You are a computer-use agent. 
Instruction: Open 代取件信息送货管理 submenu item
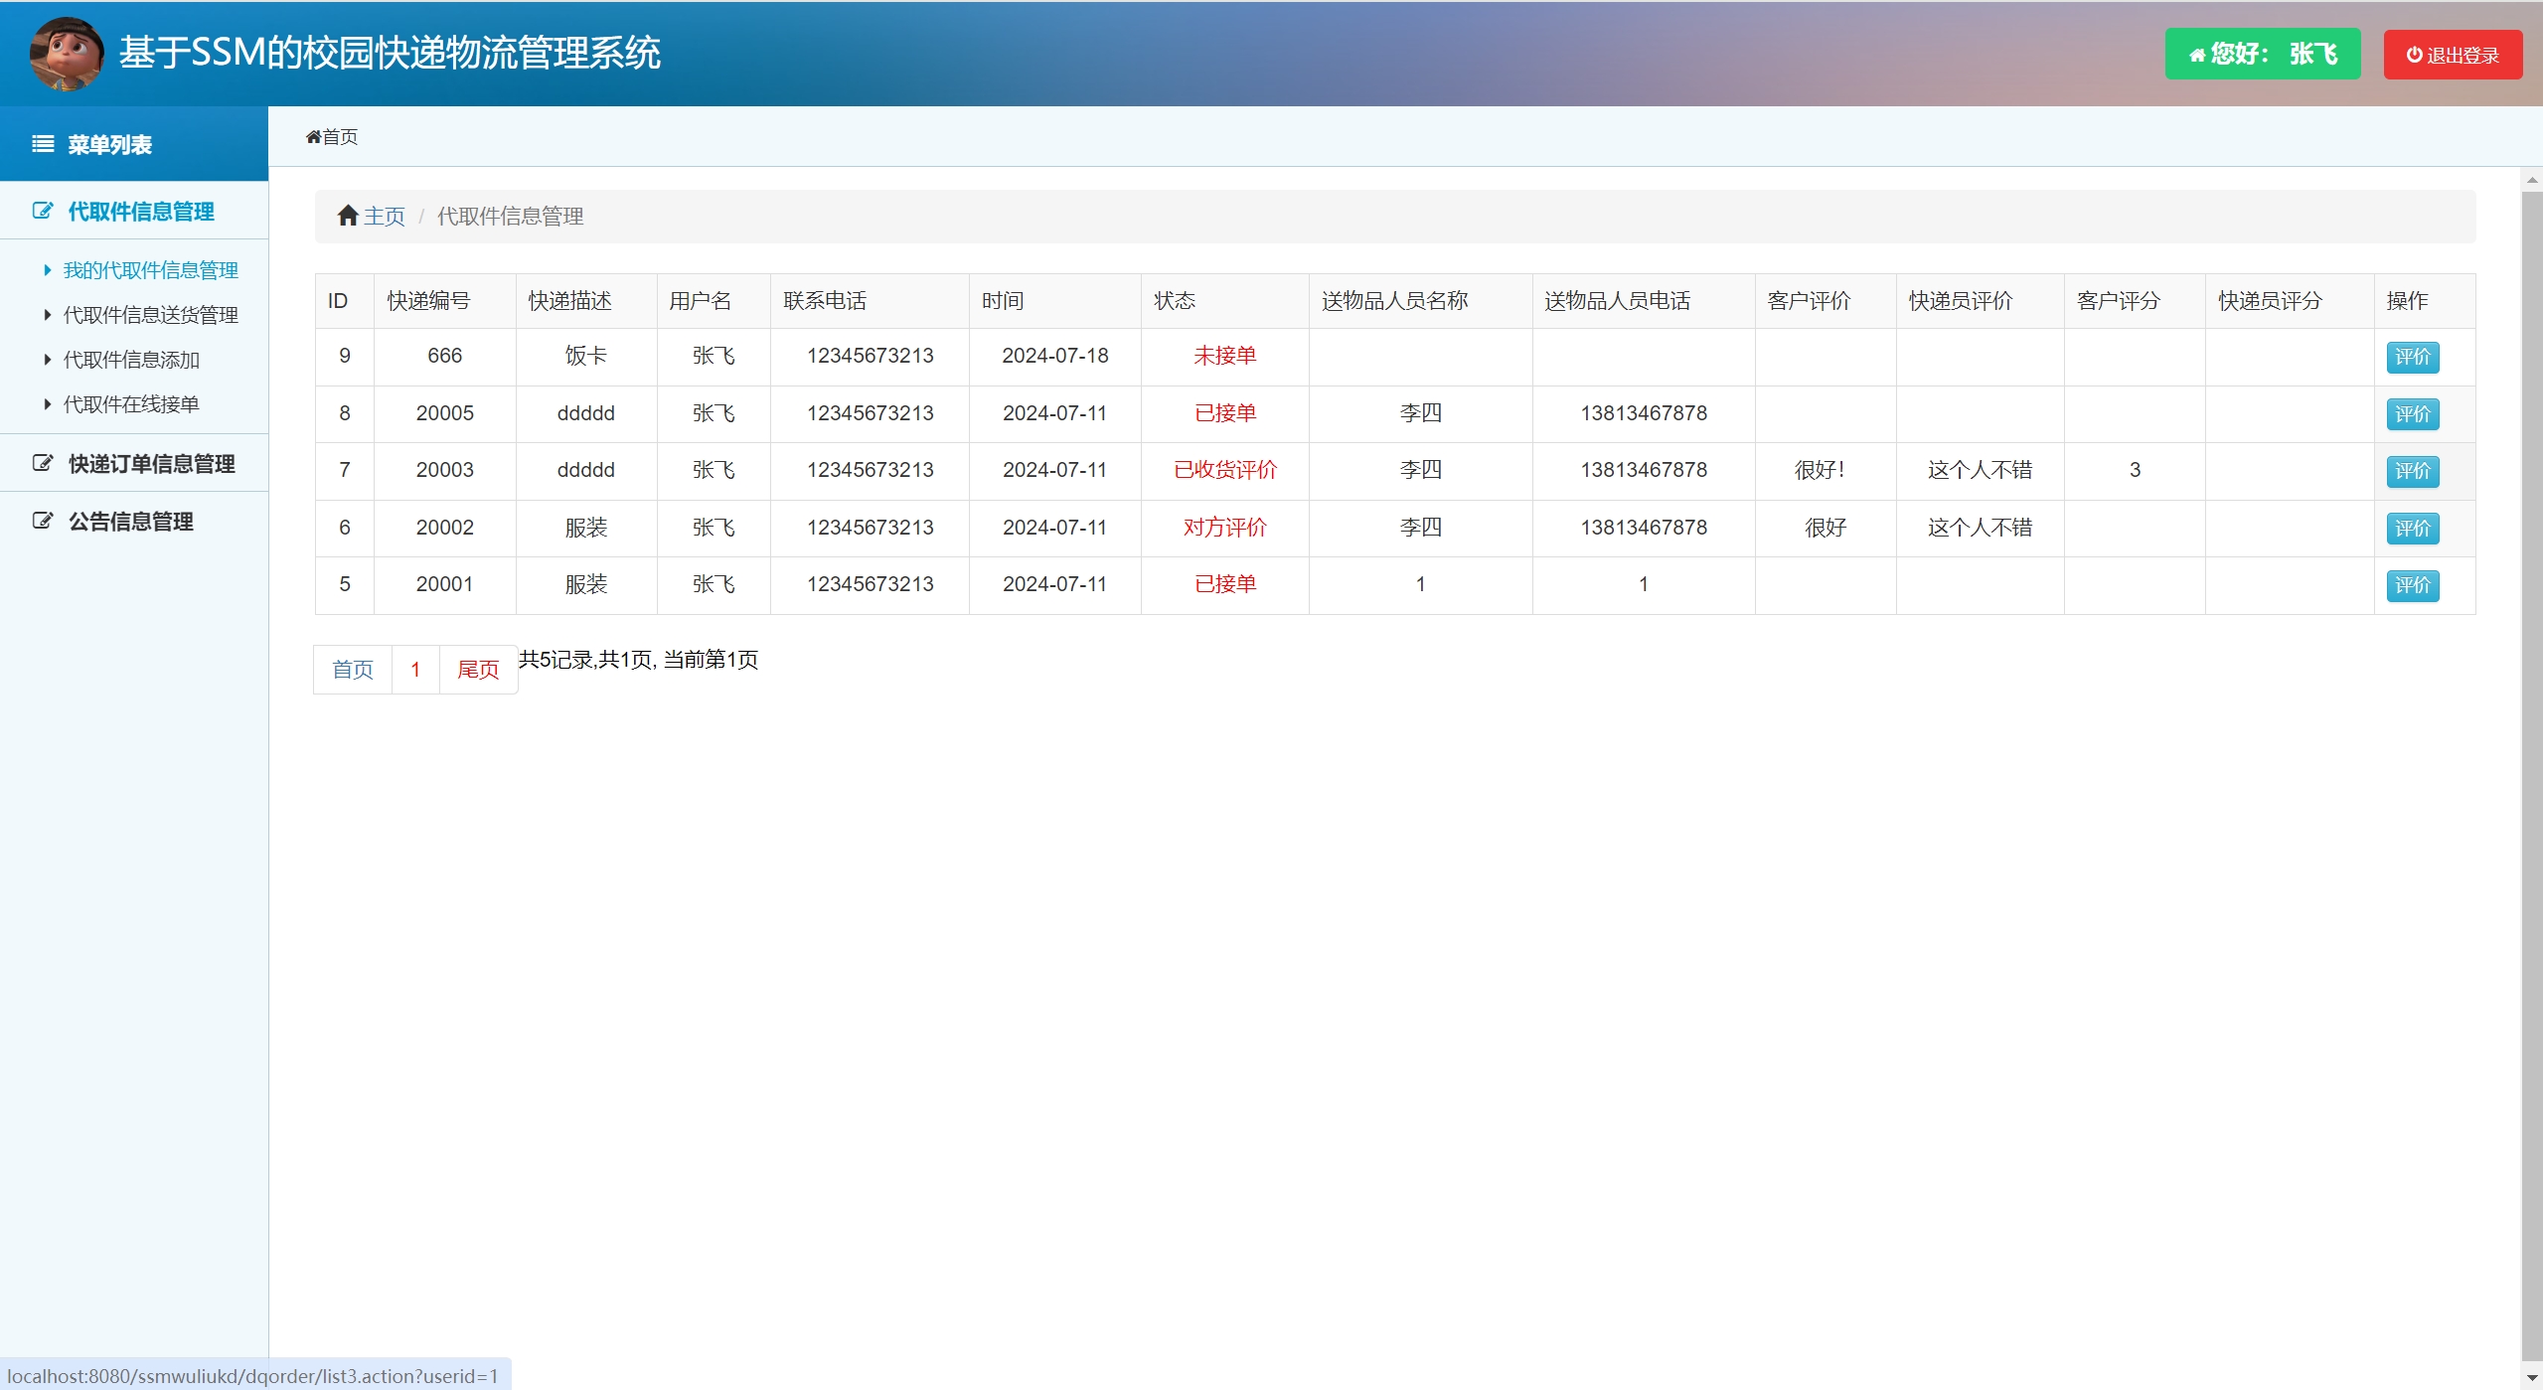coord(150,315)
